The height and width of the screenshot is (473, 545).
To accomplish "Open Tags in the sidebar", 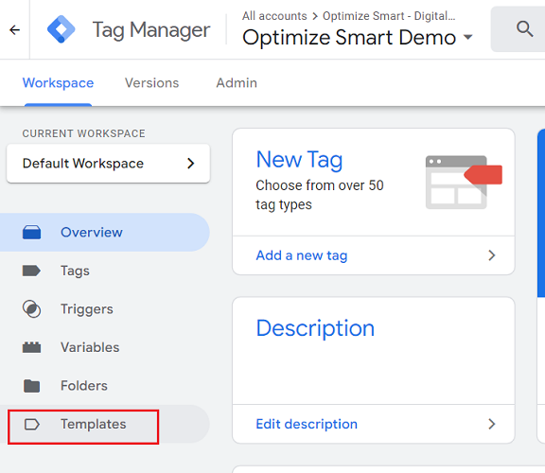I will click(104, 271).
